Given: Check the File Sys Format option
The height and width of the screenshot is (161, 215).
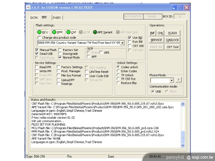Looking at the screenshot, I should tap(58, 75).
